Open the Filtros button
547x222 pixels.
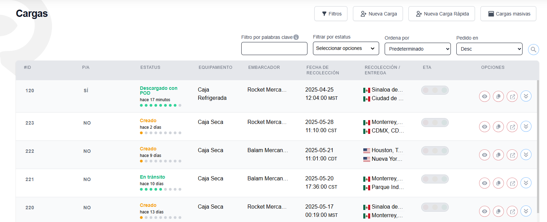331,14
